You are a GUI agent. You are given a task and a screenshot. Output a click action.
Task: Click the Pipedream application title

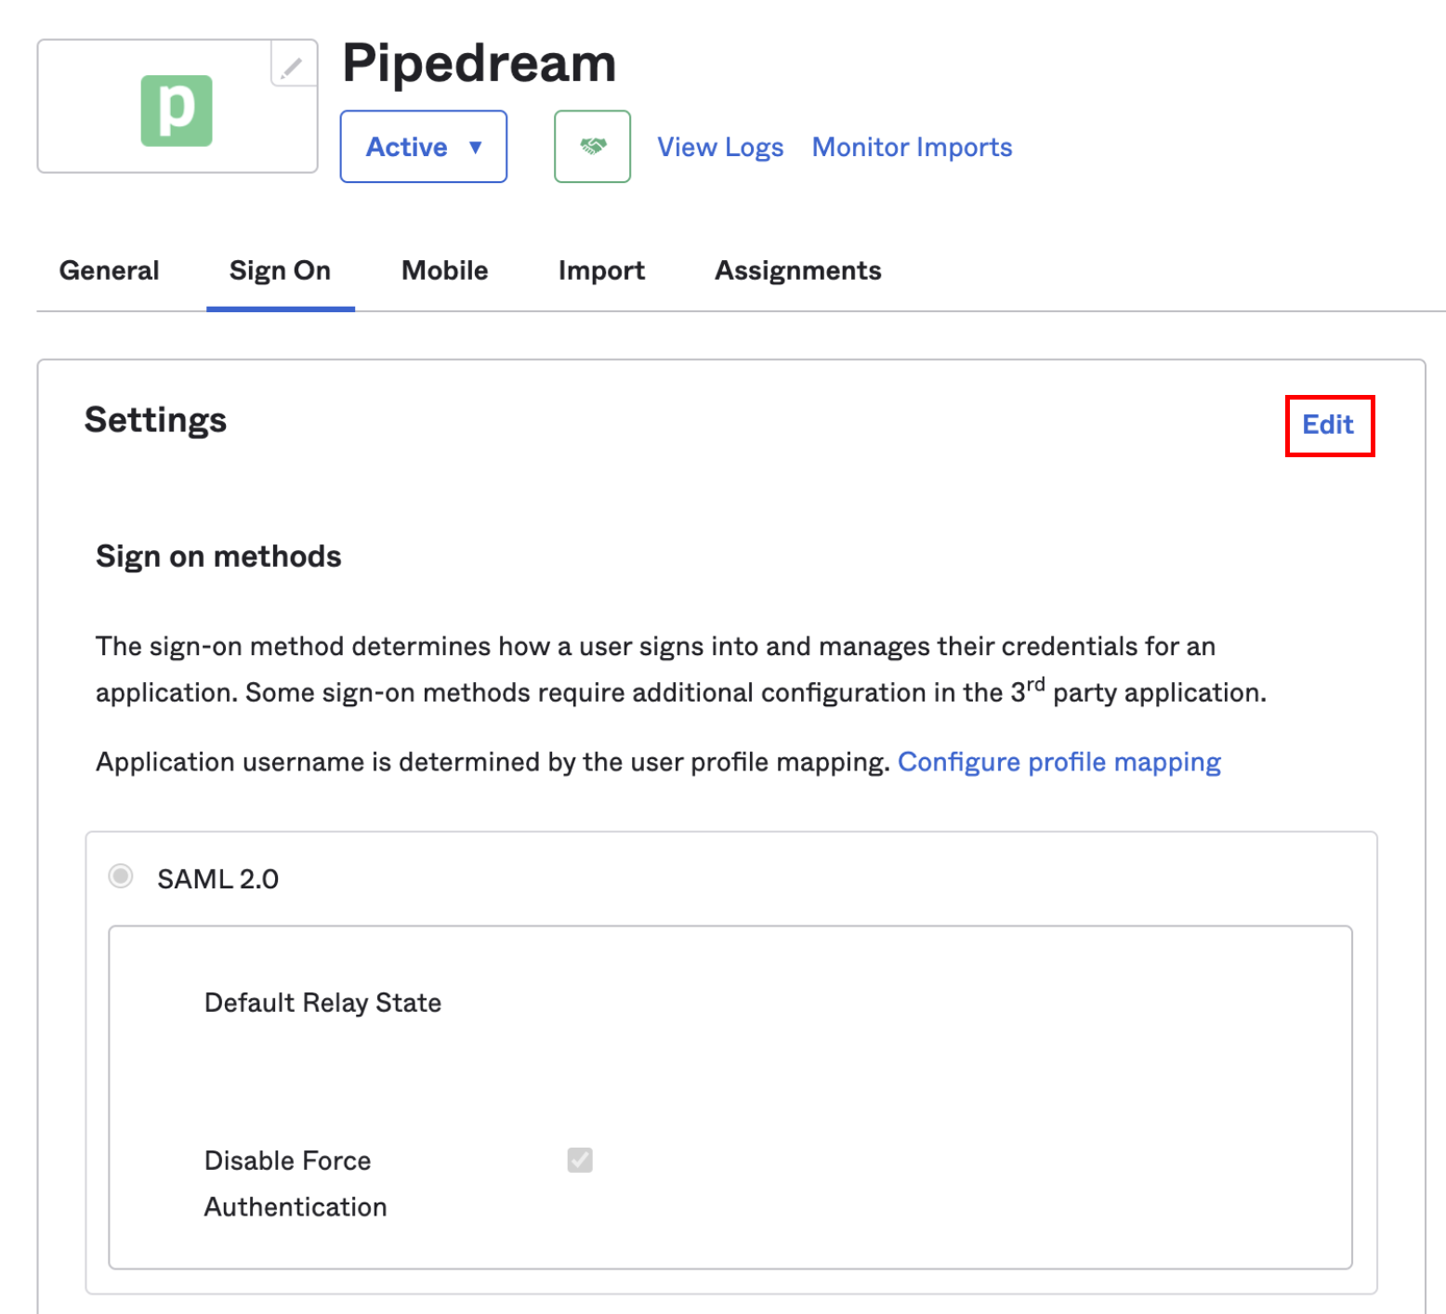(479, 63)
